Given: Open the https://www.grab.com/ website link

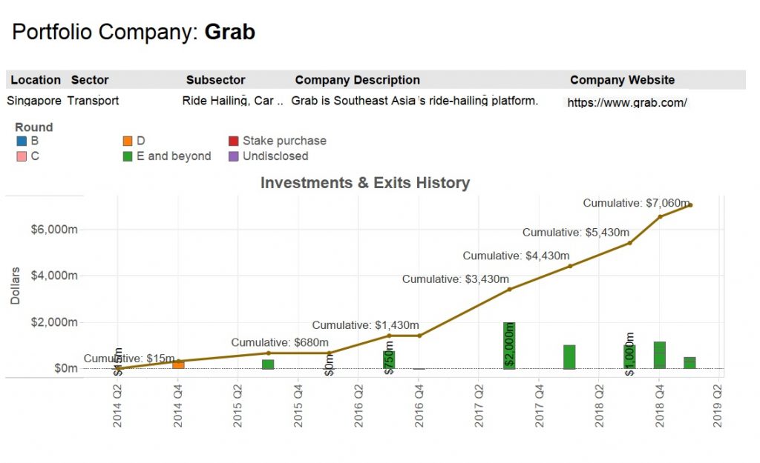Looking at the screenshot, I should click(627, 103).
